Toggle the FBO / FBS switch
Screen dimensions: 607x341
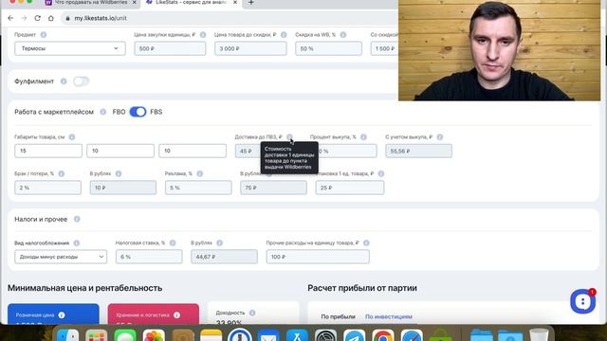138,112
